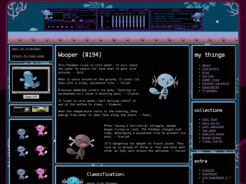Click the mini window's horizontal scrollbar

(30, 93)
